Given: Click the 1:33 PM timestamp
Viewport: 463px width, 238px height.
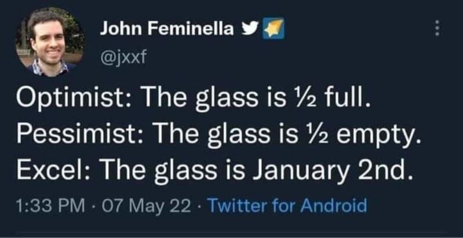Looking at the screenshot, I should coord(49,206).
